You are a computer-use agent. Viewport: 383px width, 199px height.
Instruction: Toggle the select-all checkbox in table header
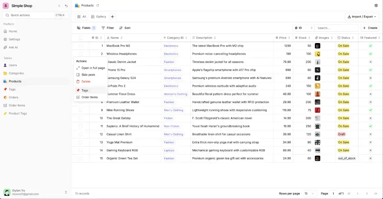pos(80,38)
